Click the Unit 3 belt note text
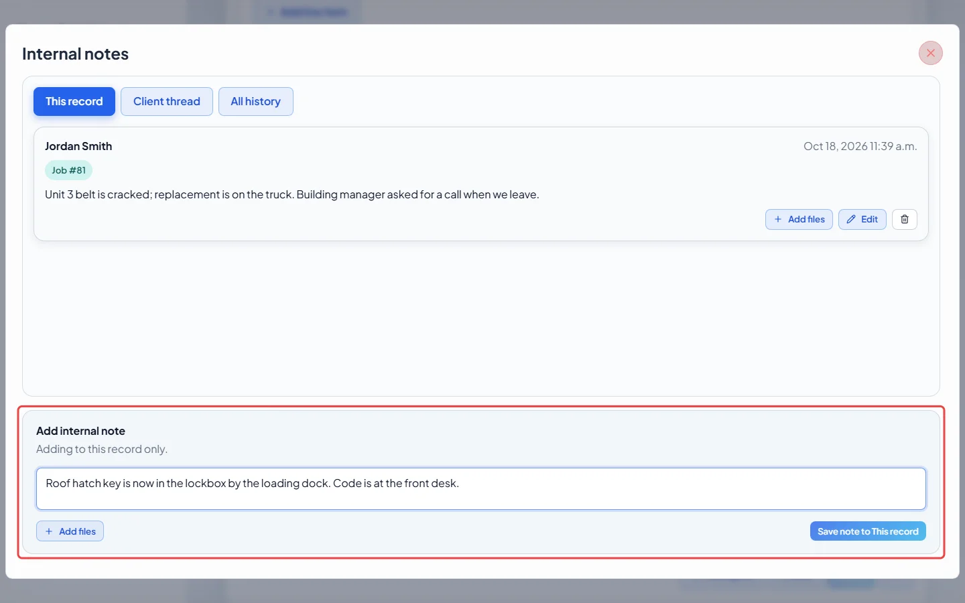This screenshot has width=965, height=603. [292, 194]
